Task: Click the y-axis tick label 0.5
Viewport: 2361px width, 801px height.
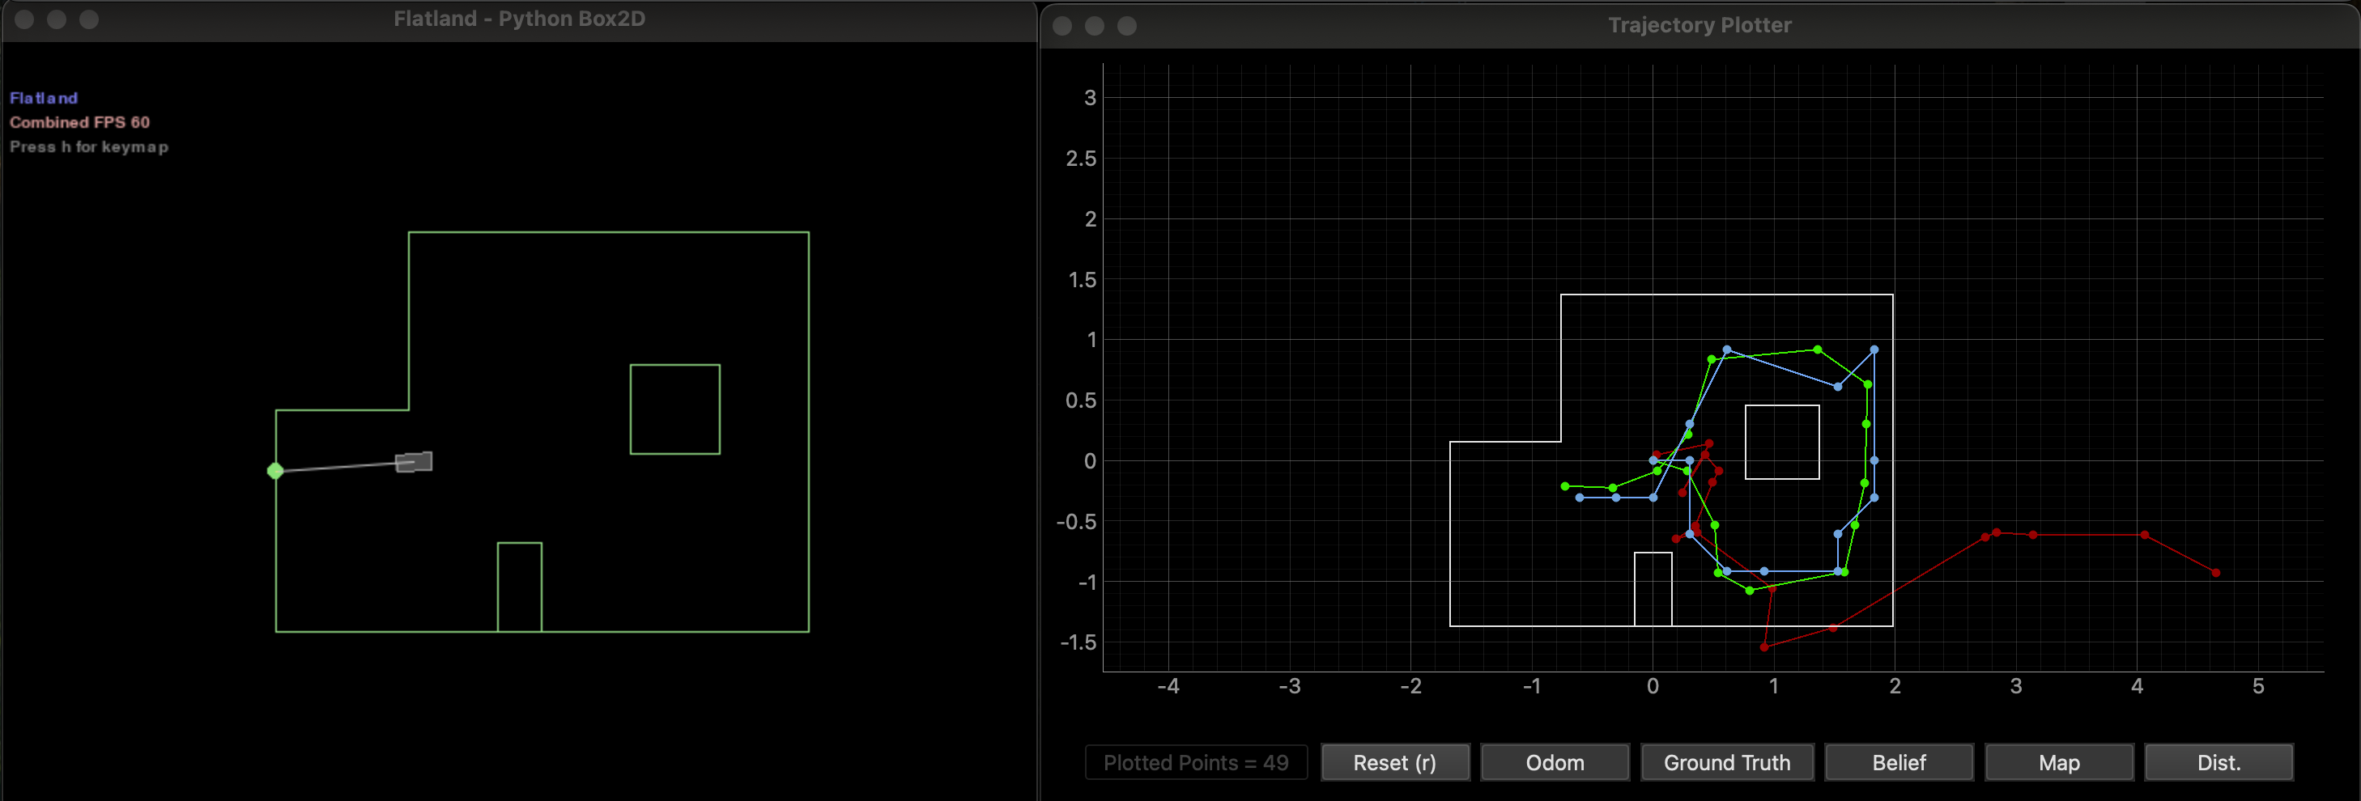Action: point(1081,400)
